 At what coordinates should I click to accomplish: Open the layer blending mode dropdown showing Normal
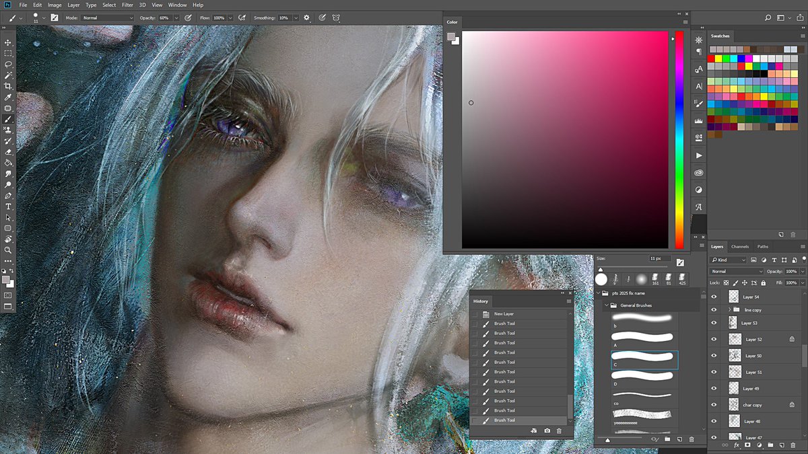click(x=737, y=272)
